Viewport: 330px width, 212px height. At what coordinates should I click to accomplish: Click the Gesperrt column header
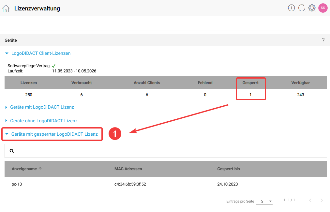250,83
